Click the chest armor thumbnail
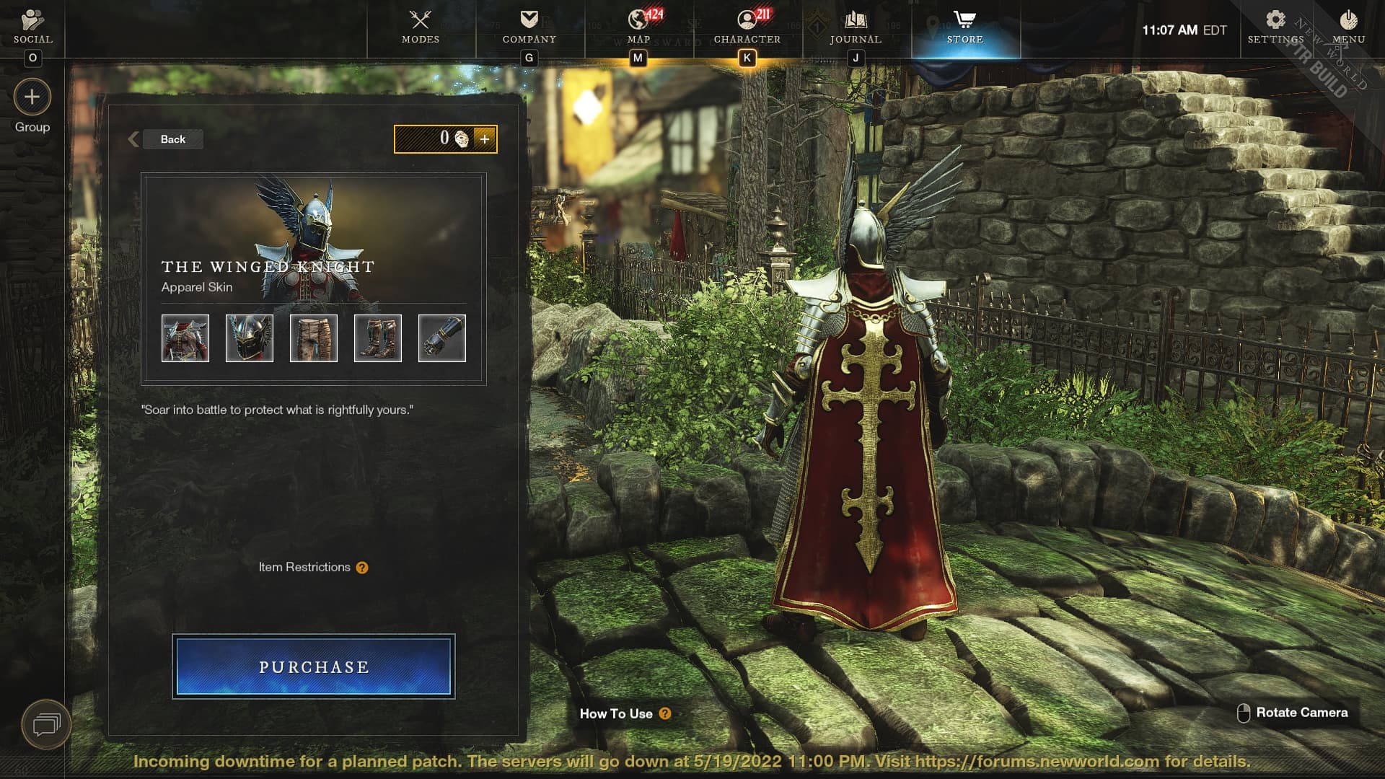This screenshot has width=1385, height=779. click(x=185, y=337)
